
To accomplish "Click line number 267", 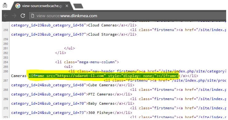I will click(x=6, y=81).
